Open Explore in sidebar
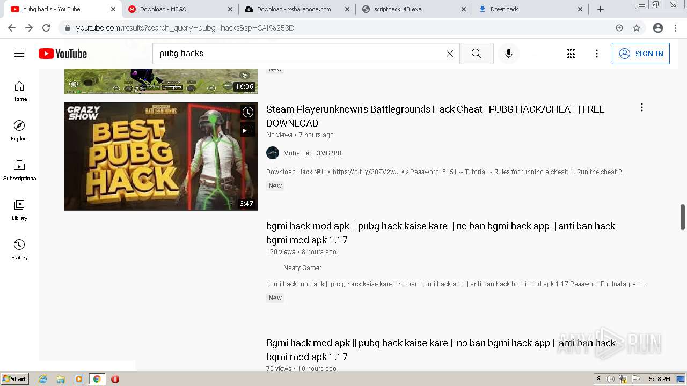The image size is (687, 386). coord(19,131)
